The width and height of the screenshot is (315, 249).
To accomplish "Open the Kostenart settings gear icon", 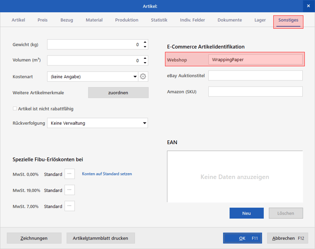I will pos(143,76).
